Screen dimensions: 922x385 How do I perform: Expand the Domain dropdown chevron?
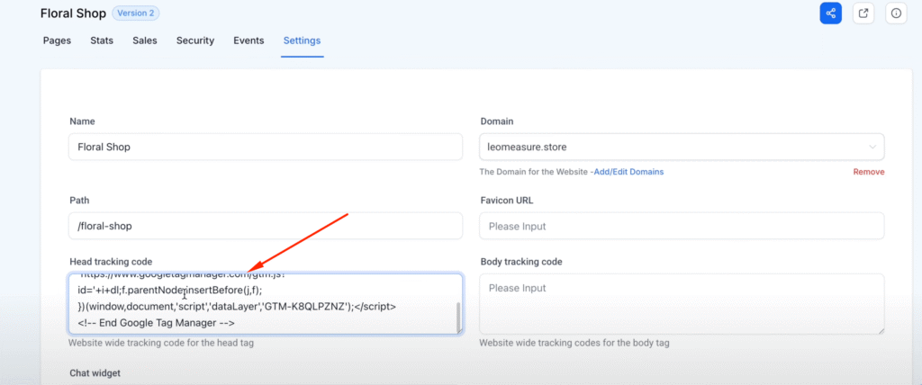(x=872, y=147)
